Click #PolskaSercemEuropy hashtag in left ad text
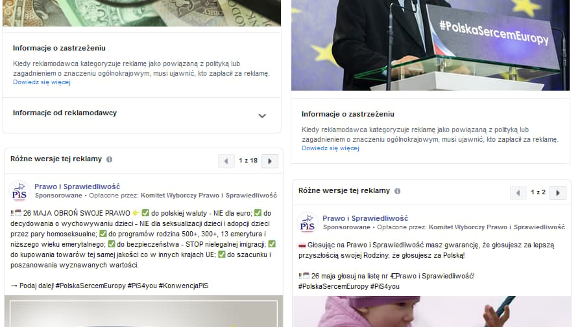582x327 pixels. (x=91, y=286)
